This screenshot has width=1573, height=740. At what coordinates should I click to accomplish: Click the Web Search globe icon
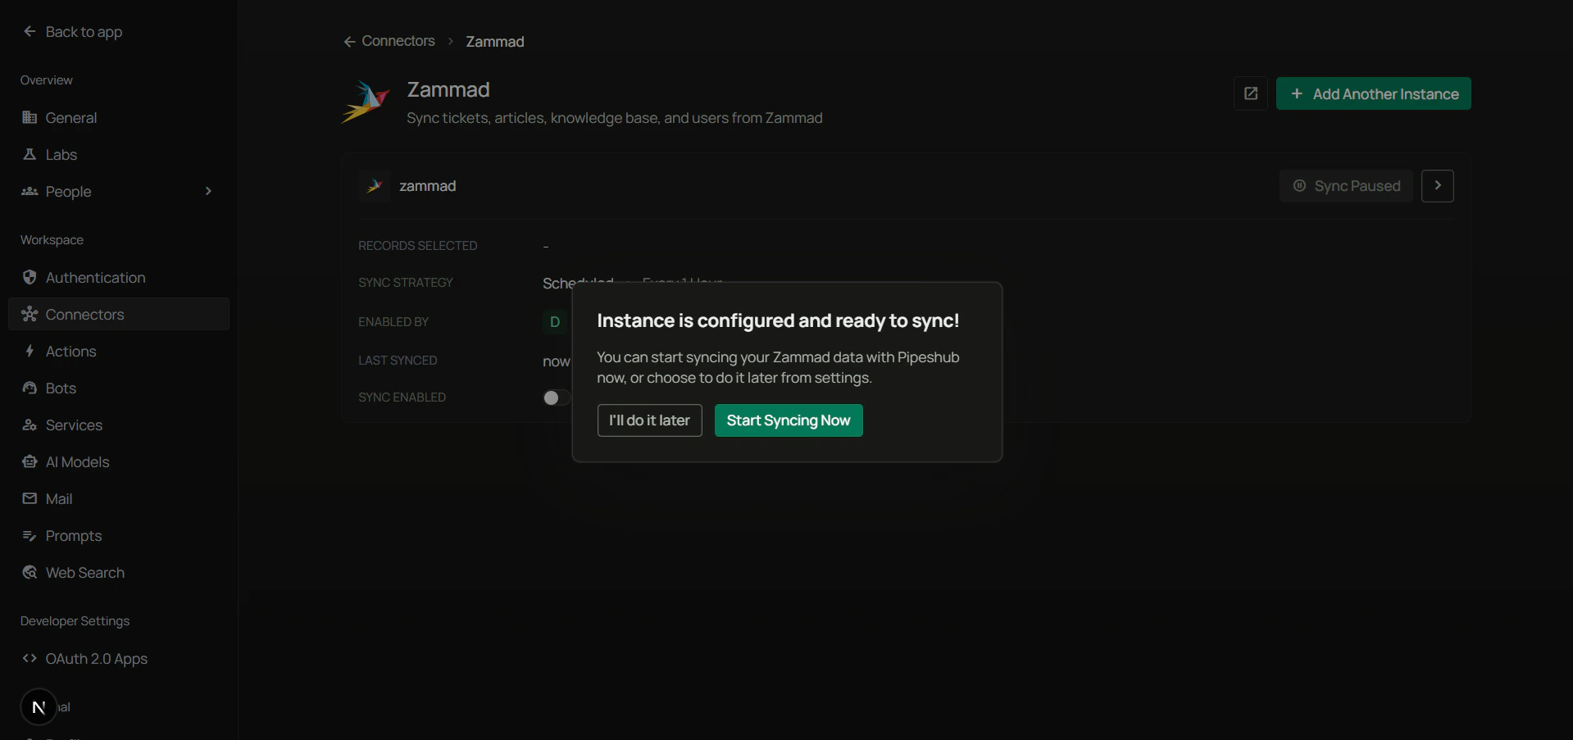[30, 572]
